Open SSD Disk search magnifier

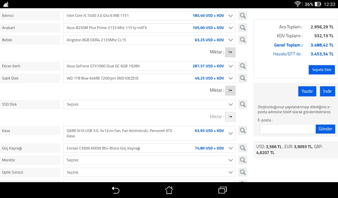coord(243,104)
